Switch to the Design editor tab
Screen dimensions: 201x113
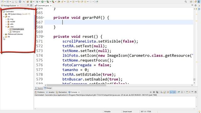coord(48,88)
